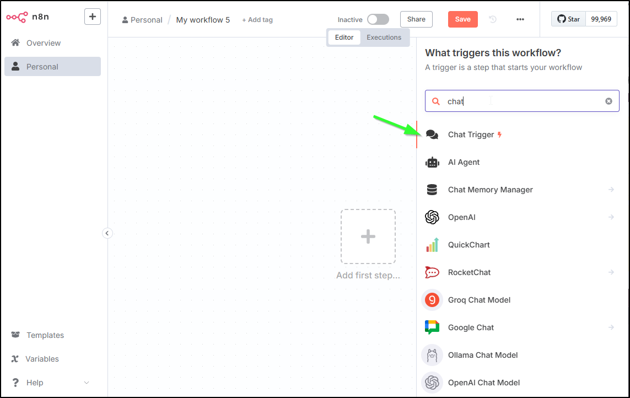Click the Add tag link
Viewport: 630px width, 398px height.
[x=257, y=20]
